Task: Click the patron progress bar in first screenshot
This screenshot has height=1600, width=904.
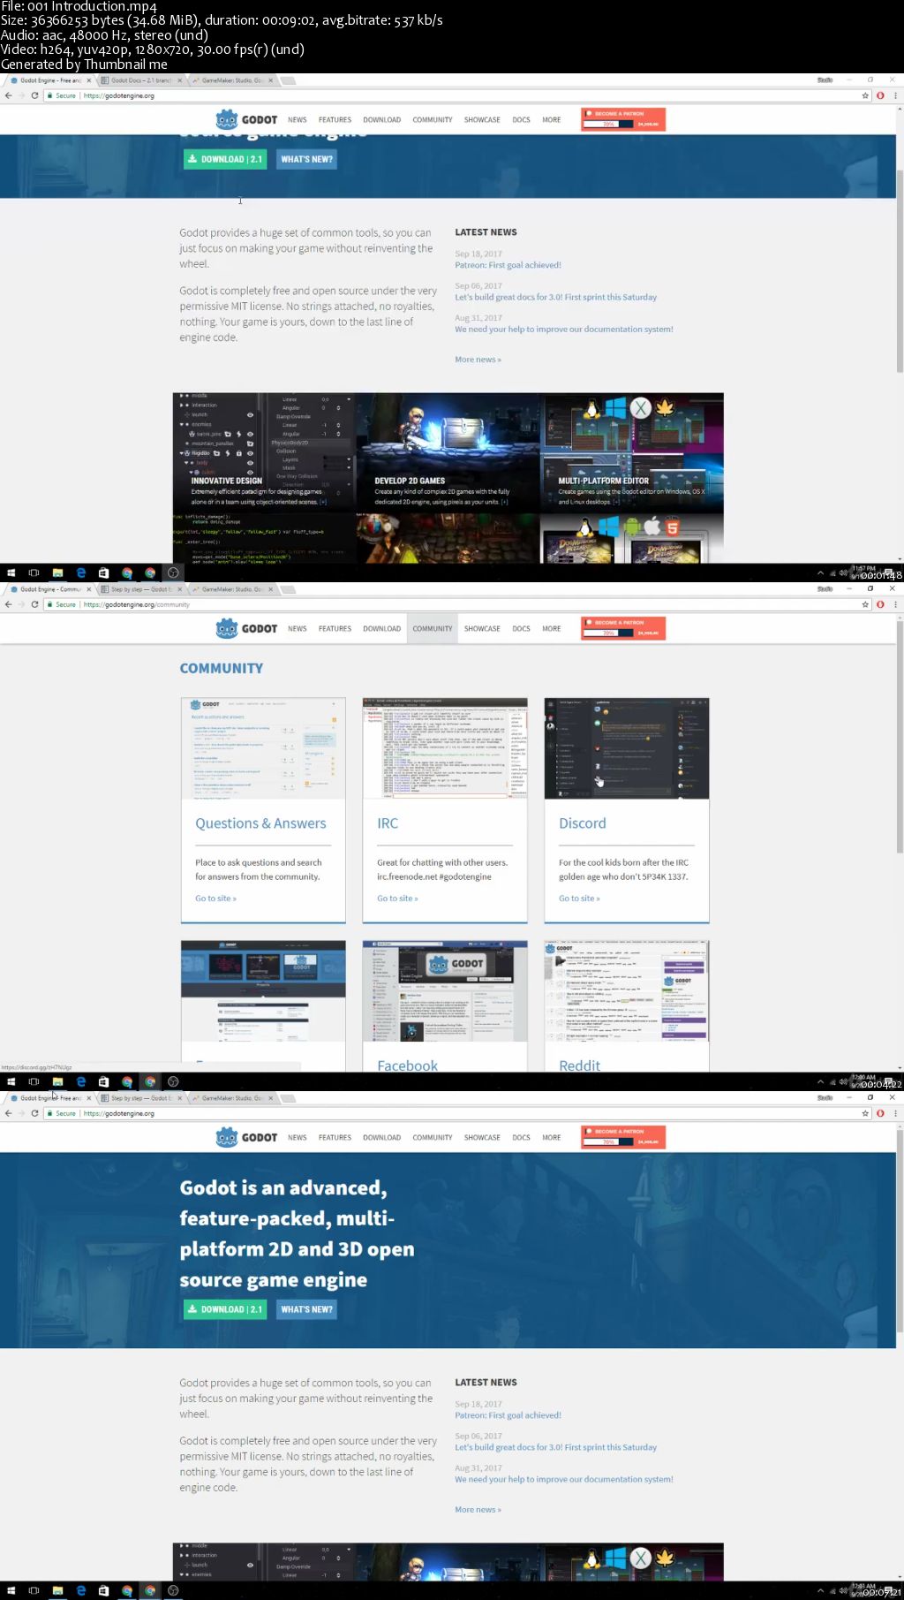Action: 608,125
